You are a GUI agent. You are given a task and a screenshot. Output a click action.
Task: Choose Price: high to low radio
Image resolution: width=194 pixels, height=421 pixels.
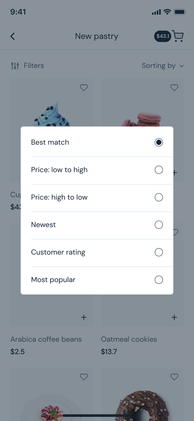pyautogui.click(x=159, y=197)
